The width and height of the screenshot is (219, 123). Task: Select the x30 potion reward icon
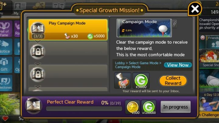(x=123, y=80)
